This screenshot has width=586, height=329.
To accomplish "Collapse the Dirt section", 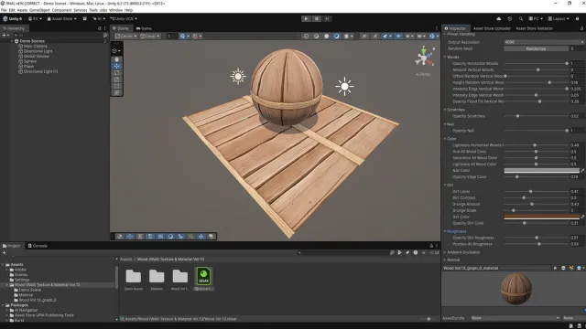I will [445, 185].
